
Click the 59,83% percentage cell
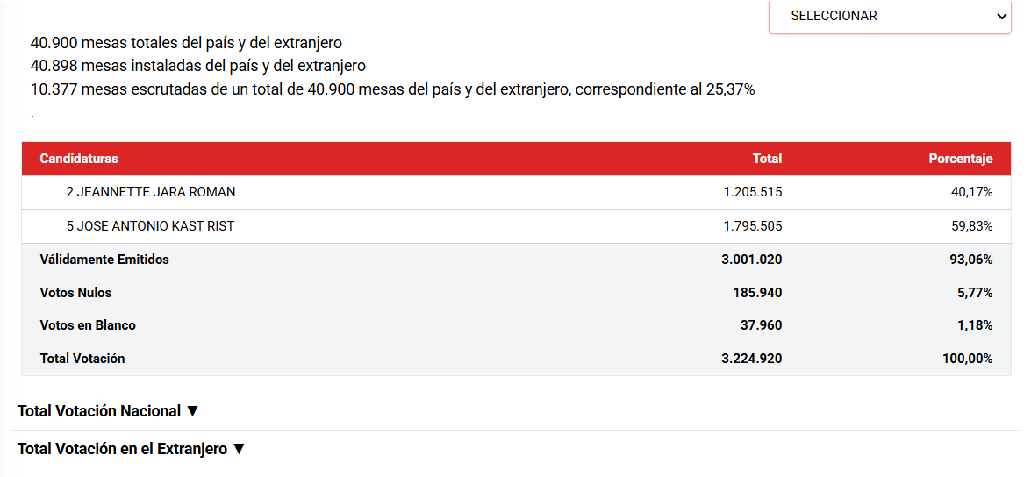click(971, 226)
